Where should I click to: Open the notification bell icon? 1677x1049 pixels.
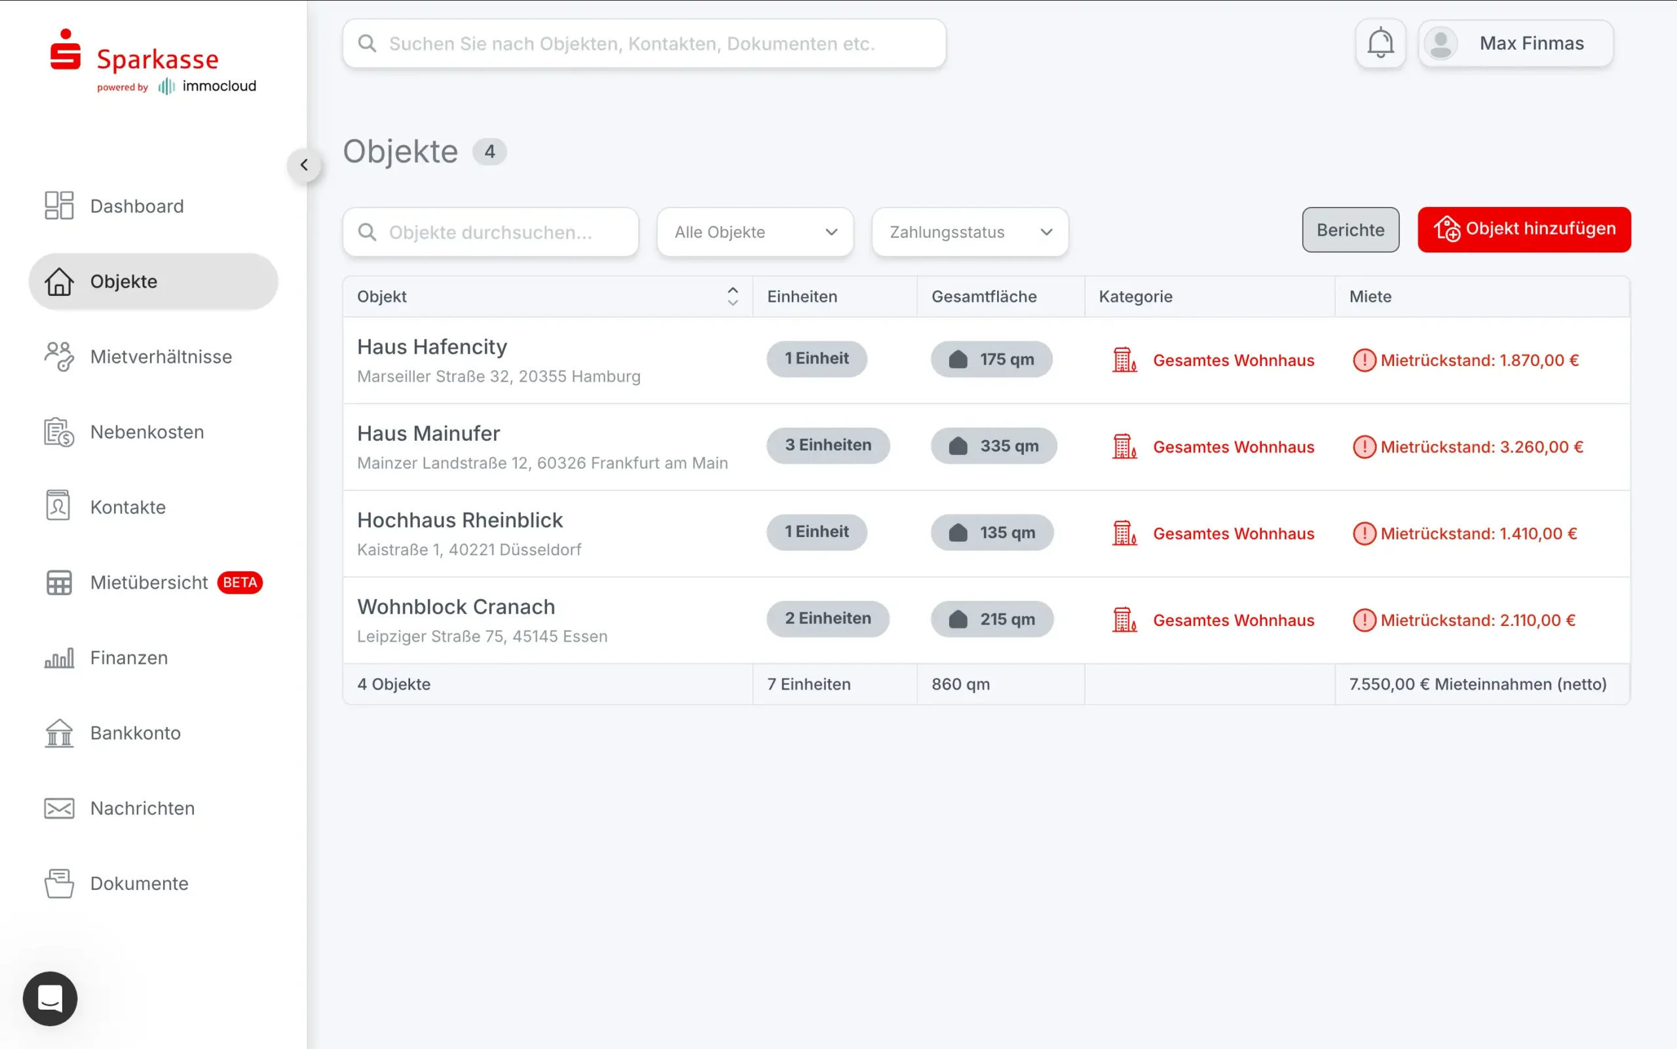(1380, 43)
